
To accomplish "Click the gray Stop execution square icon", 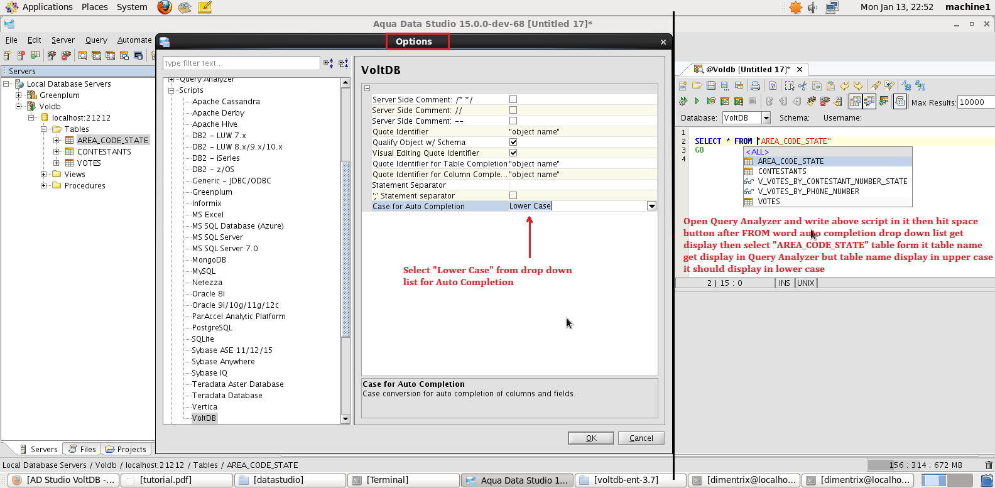I will [x=752, y=101].
